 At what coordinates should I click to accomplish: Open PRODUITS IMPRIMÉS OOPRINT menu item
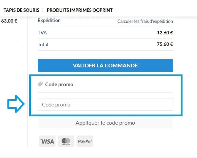[x=80, y=10]
